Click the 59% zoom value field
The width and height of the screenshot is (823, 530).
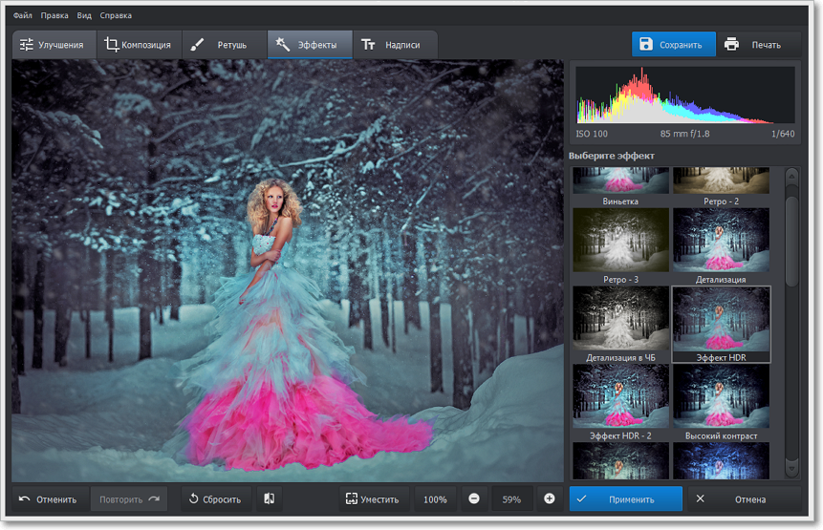511,499
